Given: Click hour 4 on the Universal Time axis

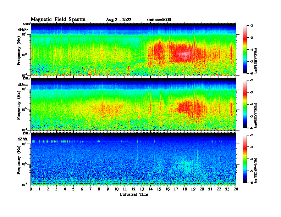Looking at the screenshot, I should [x=65, y=189].
